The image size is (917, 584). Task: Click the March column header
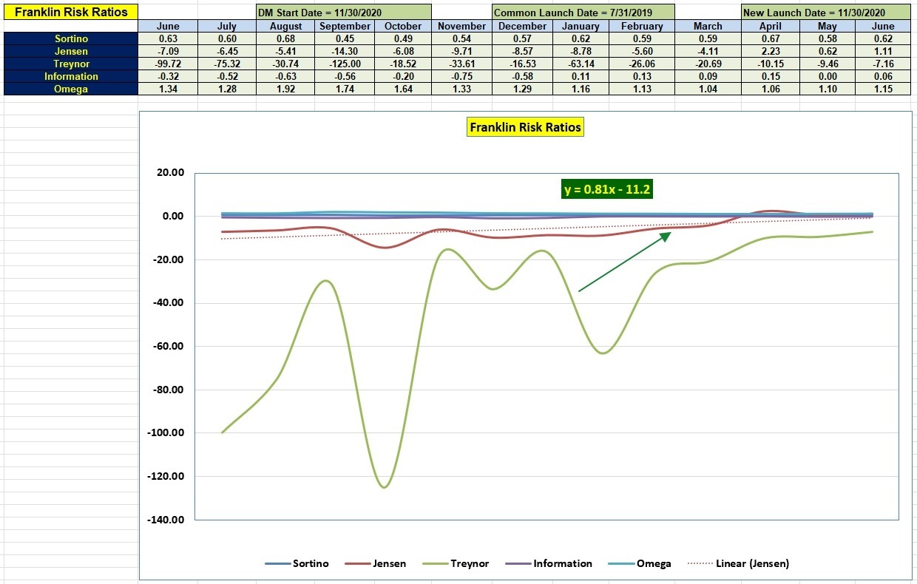[x=708, y=26]
